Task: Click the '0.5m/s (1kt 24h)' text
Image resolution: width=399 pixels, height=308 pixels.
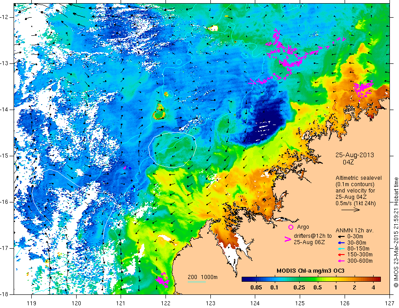Action: point(355,203)
